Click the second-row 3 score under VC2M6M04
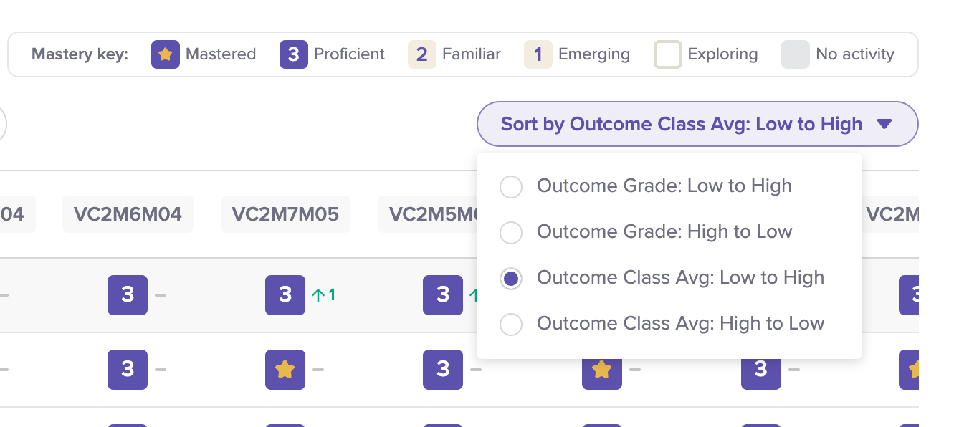 point(128,370)
